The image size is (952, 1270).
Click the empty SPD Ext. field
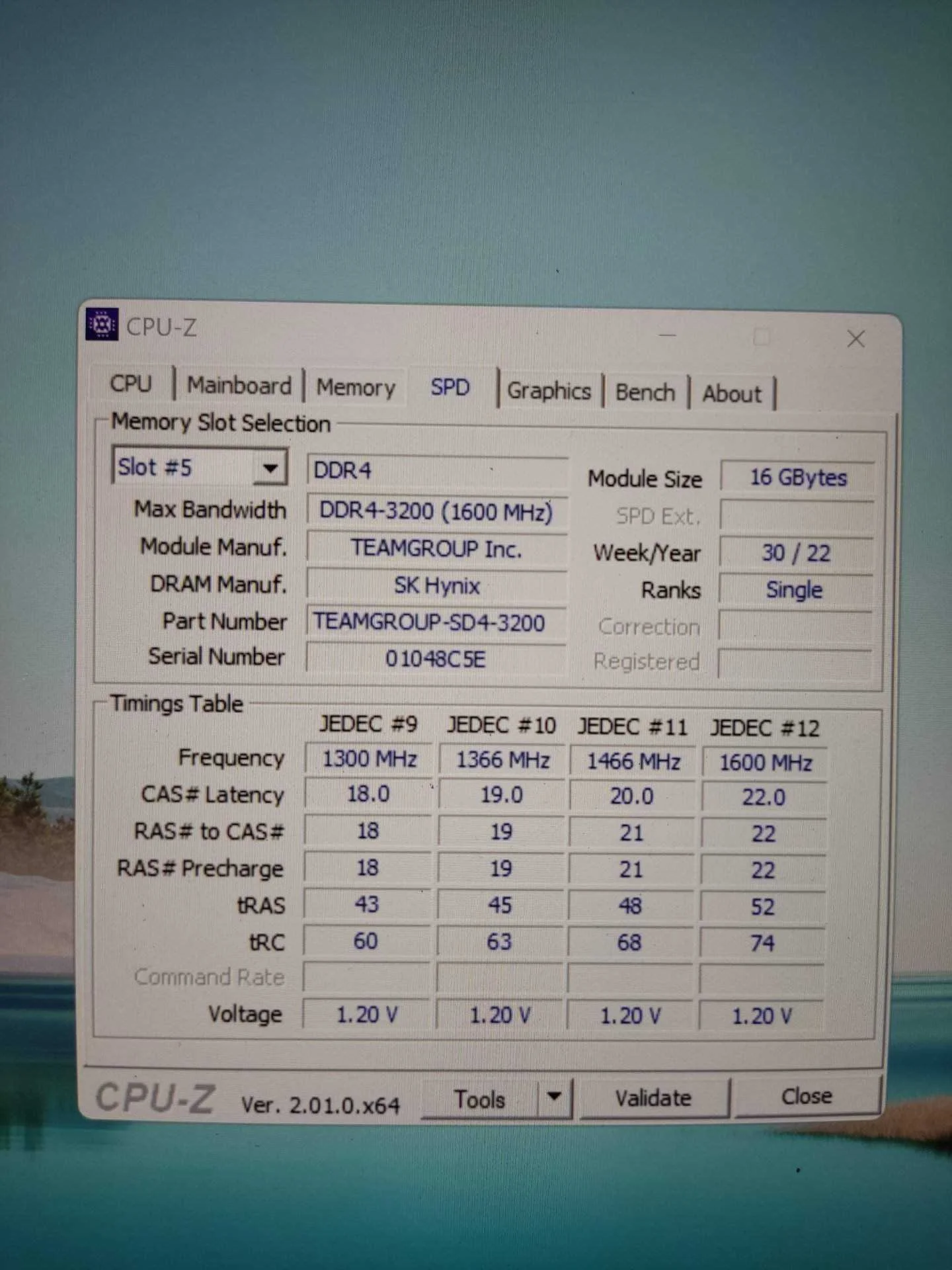click(x=797, y=516)
